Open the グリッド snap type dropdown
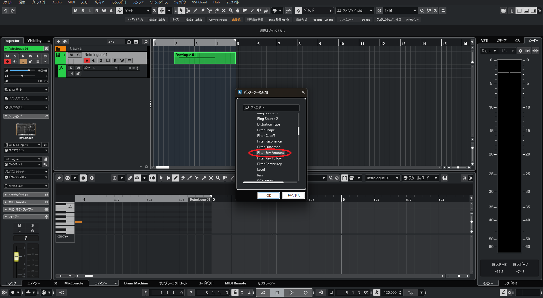543x298 pixels. [x=318, y=11]
